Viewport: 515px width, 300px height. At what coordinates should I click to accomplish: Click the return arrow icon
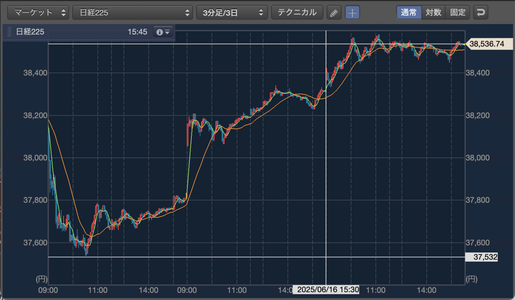(x=481, y=12)
